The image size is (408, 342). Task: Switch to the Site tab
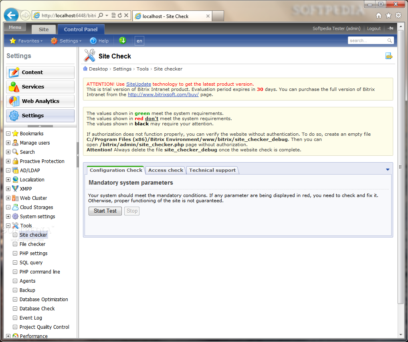click(x=44, y=29)
